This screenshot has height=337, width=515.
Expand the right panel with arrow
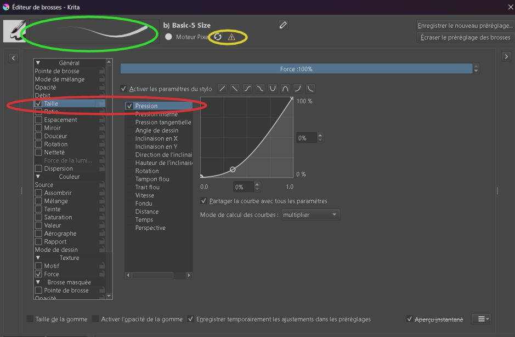[x=506, y=57]
